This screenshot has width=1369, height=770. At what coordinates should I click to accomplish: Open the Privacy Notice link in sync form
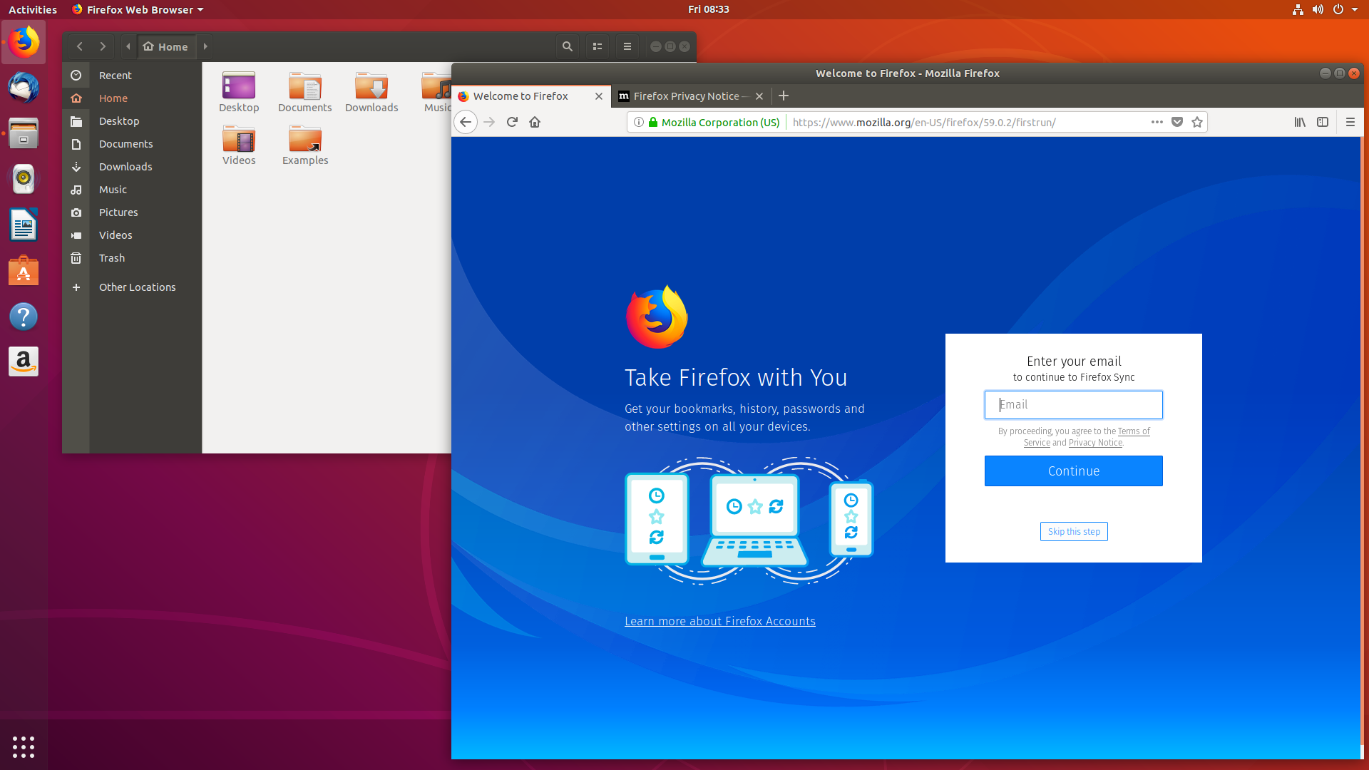(x=1095, y=443)
